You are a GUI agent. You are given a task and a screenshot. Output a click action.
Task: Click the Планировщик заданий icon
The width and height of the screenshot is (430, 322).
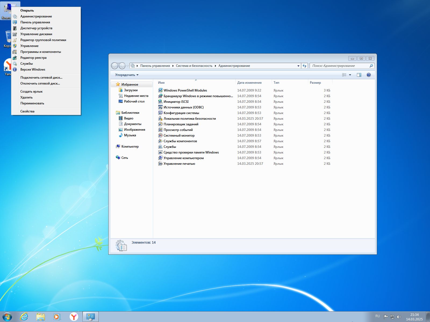point(160,124)
